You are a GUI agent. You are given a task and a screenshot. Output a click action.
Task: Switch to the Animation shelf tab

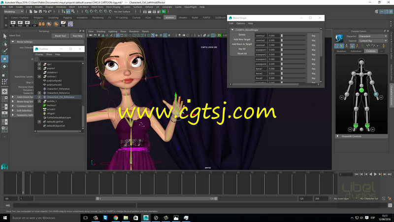coord(82,18)
